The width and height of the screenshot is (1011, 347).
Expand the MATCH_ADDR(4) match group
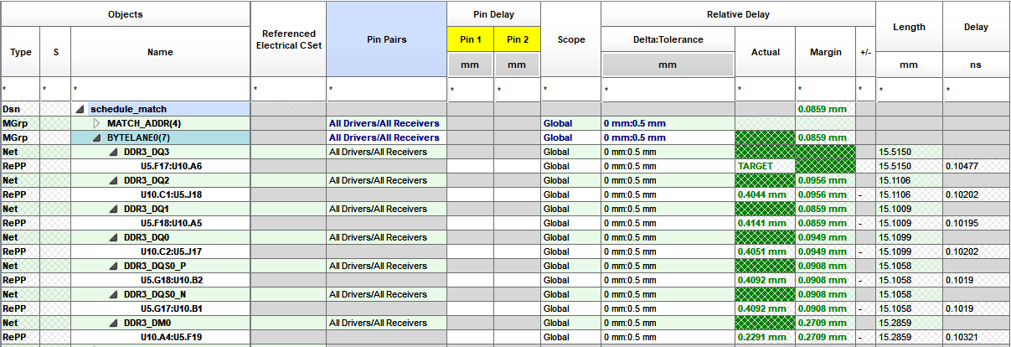coord(97,123)
